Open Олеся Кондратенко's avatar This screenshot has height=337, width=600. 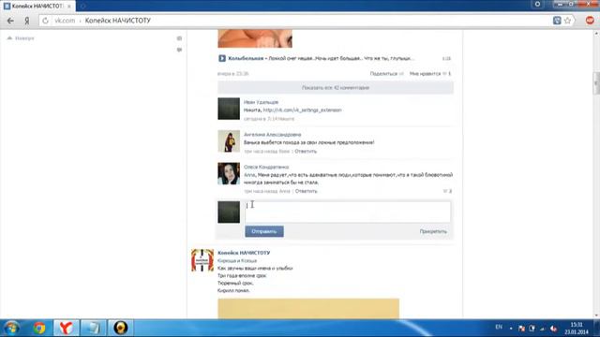point(229,173)
